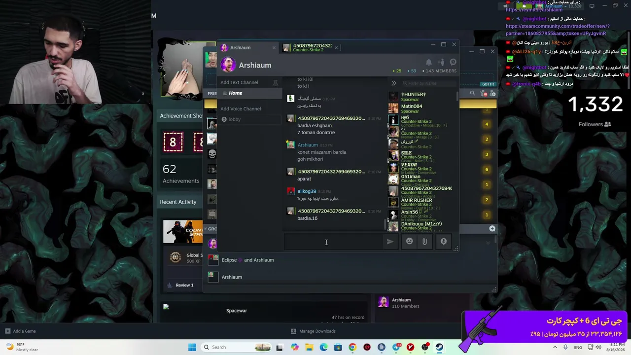Open Telegram from the taskbar
Image resolution: width=631 pixels, height=355 pixels.
(396, 347)
